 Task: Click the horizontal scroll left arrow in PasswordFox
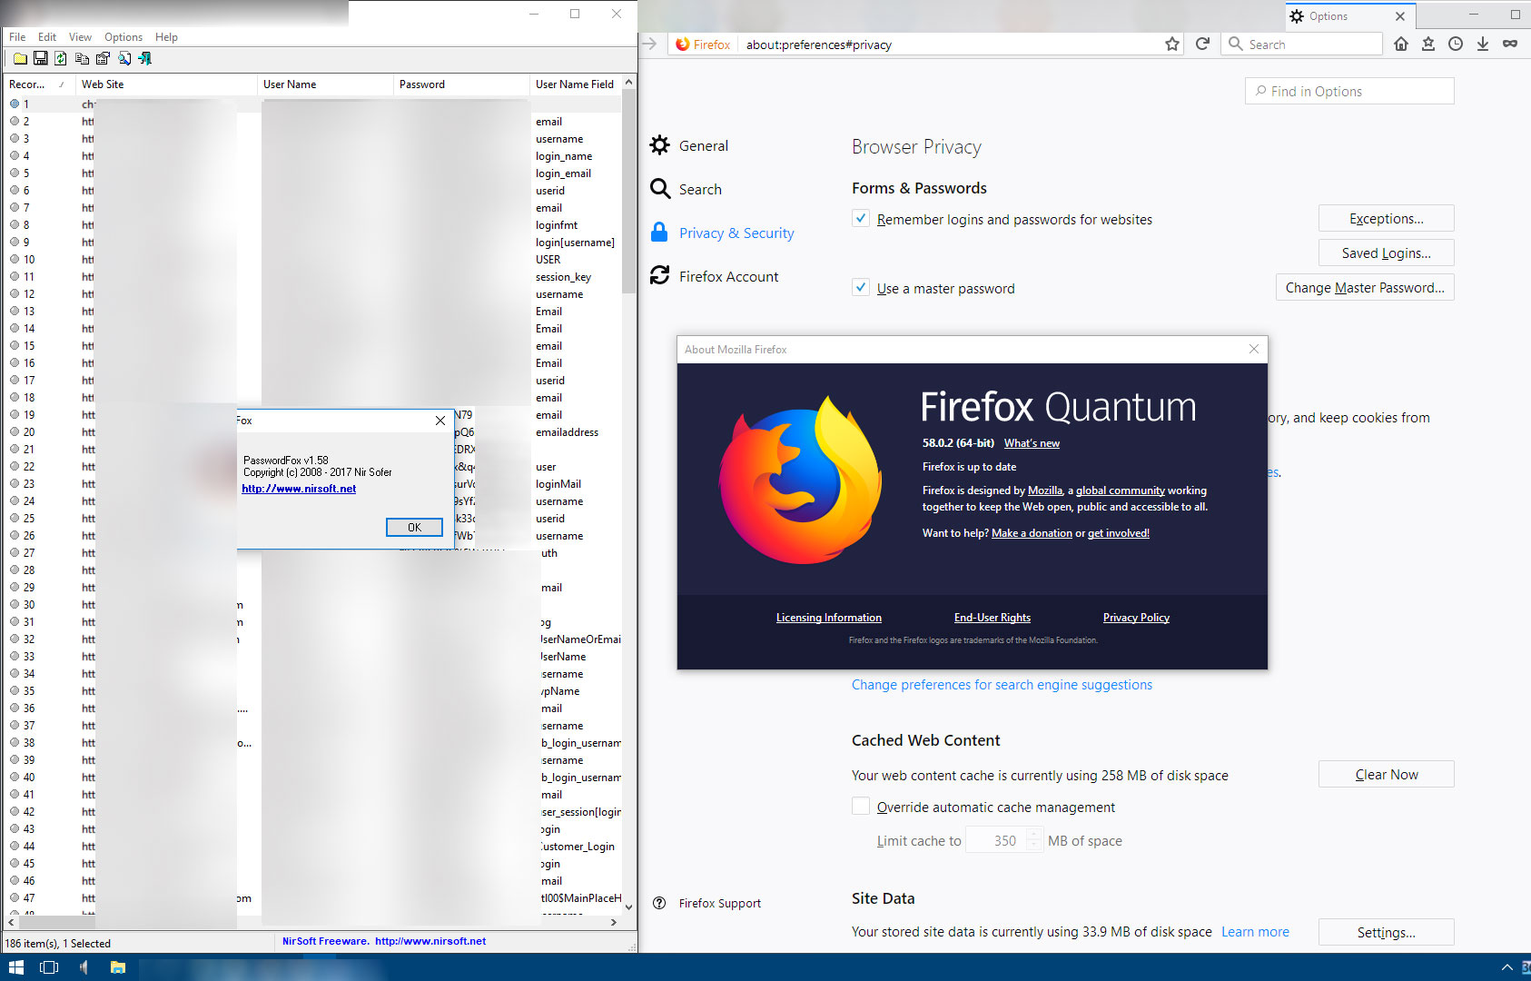click(12, 922)
